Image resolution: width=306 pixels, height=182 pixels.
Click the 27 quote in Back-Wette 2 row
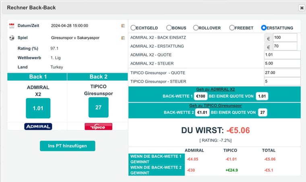click(263, 112)
